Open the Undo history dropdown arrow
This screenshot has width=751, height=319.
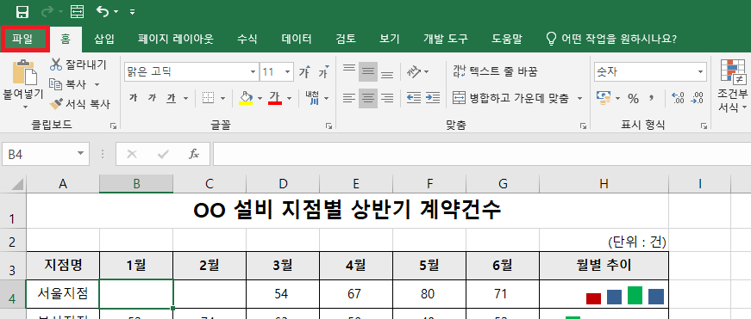tap(116, 11)
